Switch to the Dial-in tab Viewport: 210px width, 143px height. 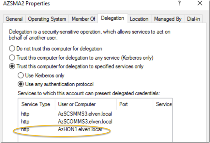(x=194, y=19)
